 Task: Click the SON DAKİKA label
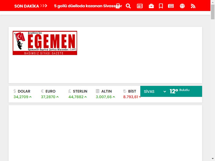point(27,6)
